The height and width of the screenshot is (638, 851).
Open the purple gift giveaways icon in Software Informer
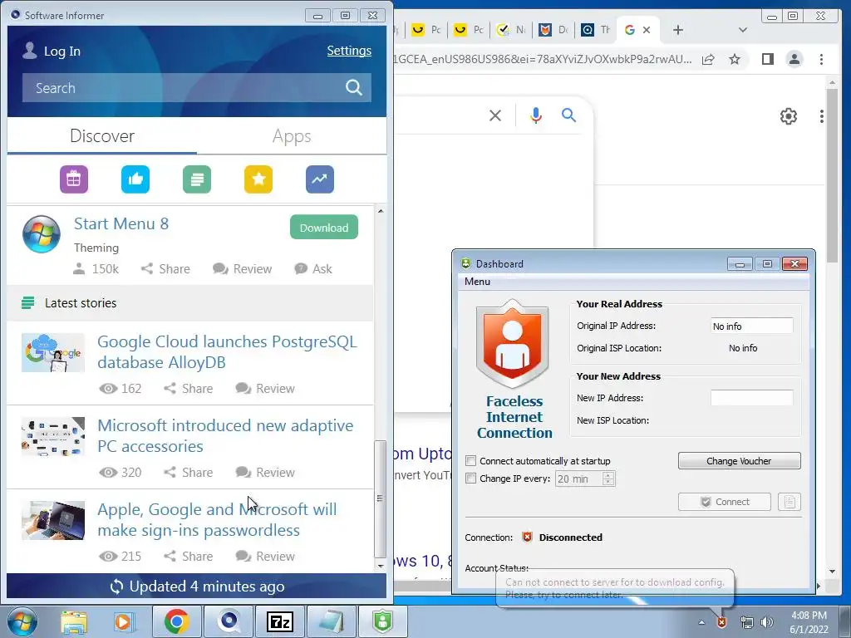click(x=74, y=179)
